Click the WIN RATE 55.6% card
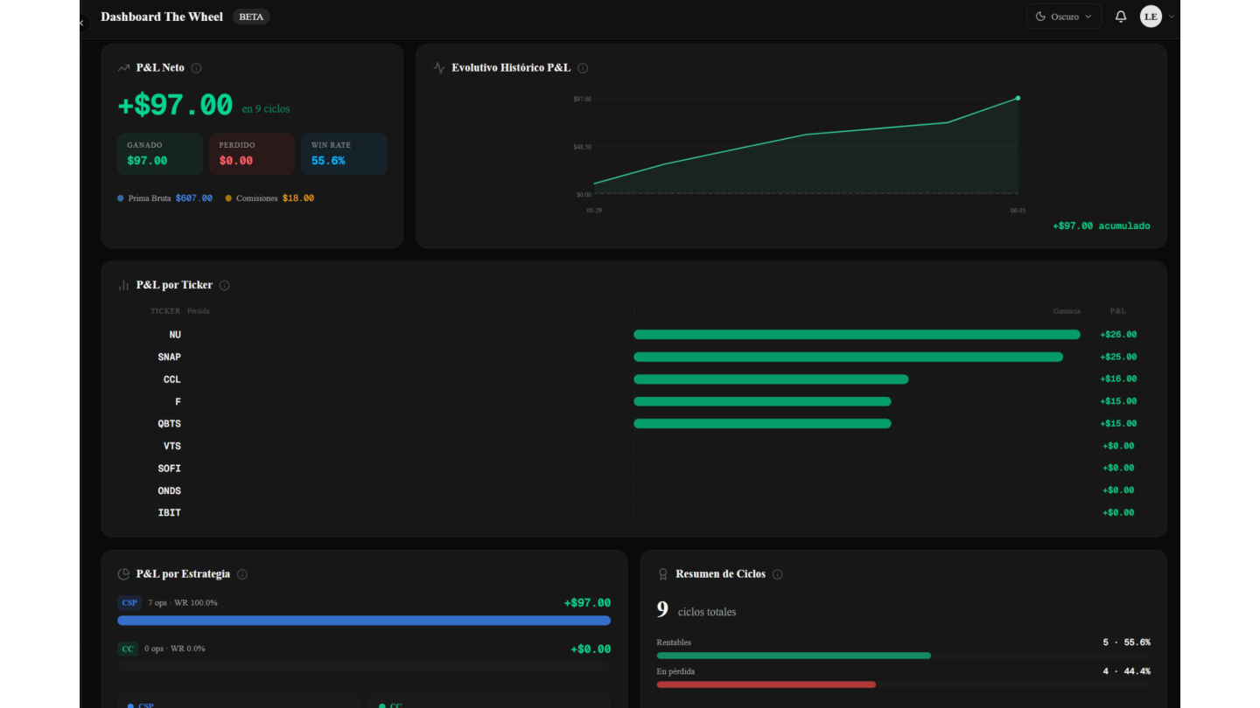This screenshot has height=708, width=1260. click(x=344, y=154)
